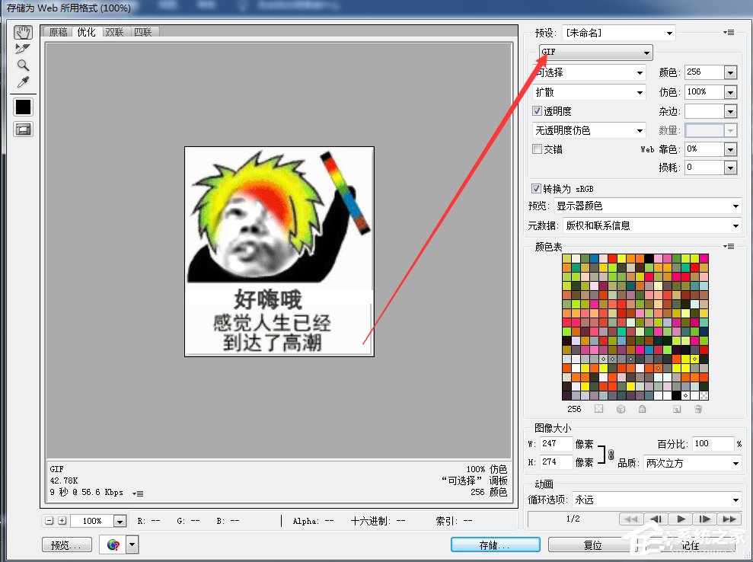Open browser preview with default browser icon
Screen dimensions: 753x562
pyautogui.click(x=112, y=544)
